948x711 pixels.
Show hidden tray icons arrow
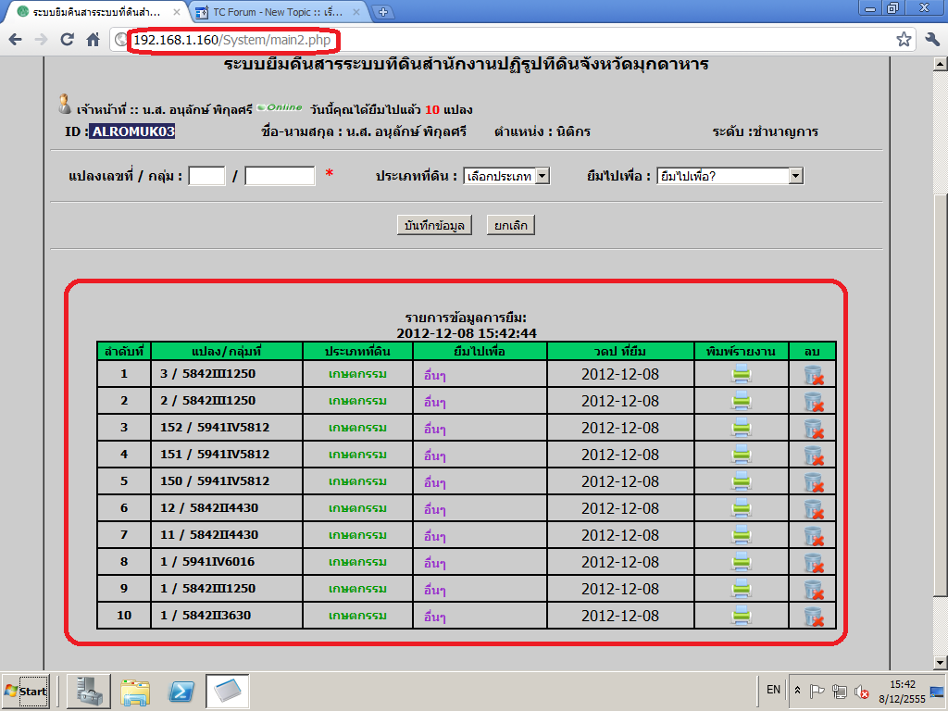point(797,690)
